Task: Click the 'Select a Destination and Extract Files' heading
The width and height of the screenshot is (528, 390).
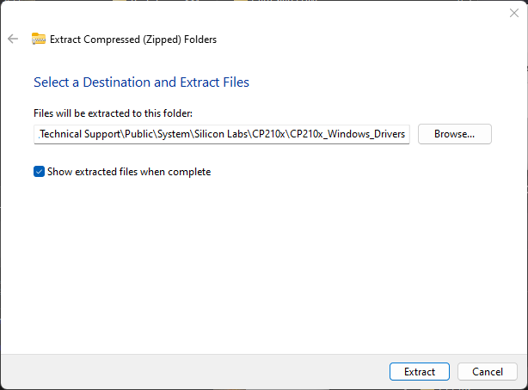Action: [x=141, y=82]
